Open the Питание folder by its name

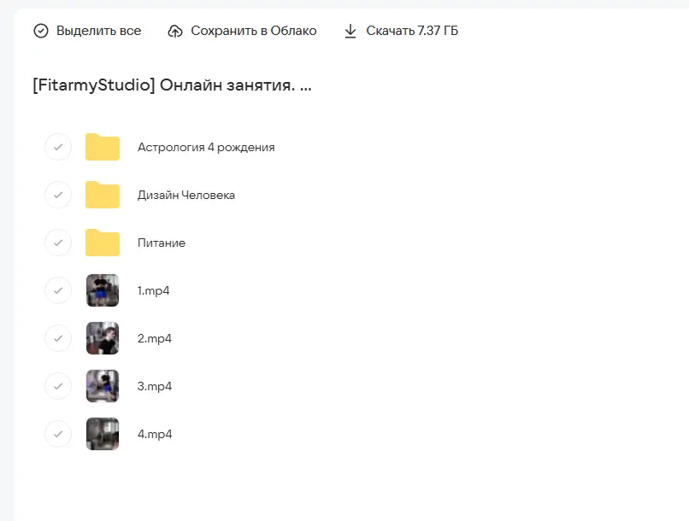click(x=161, y=243)
